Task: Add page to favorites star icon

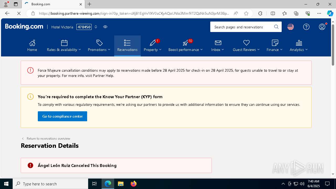Action: (246, 13)
